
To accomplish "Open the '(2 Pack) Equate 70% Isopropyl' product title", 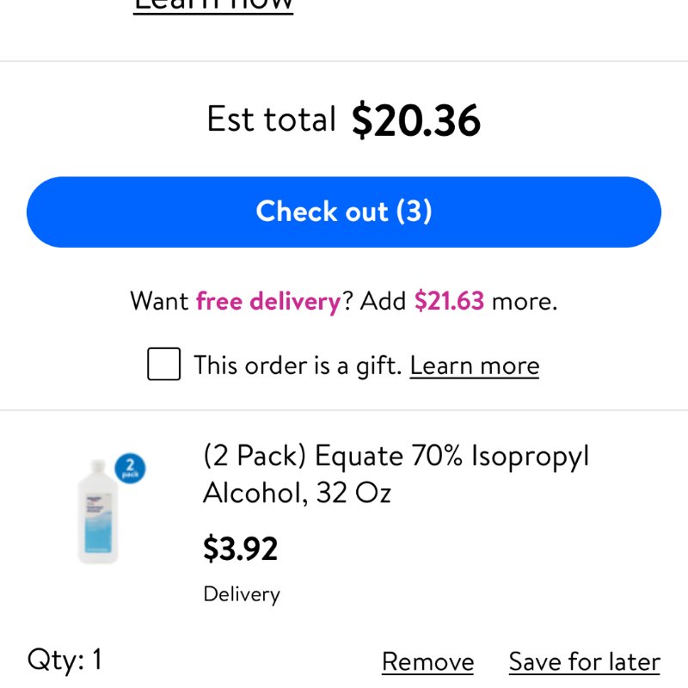I will [396, 456].
